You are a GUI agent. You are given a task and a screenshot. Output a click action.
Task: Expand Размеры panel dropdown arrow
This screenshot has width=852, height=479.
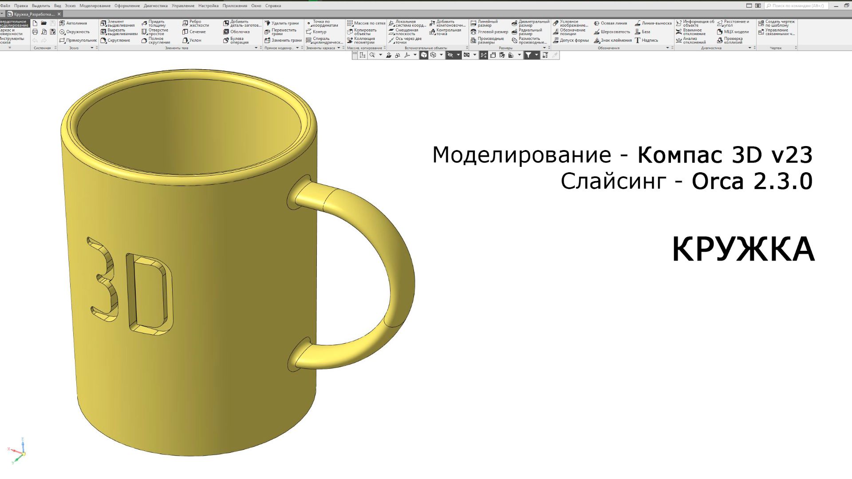point(544,48)
